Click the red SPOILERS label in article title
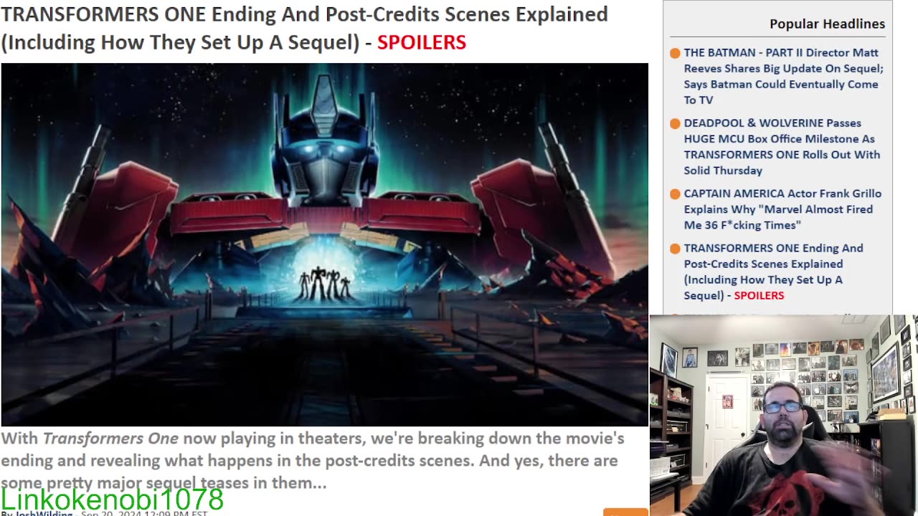 [x=422, y=42]
